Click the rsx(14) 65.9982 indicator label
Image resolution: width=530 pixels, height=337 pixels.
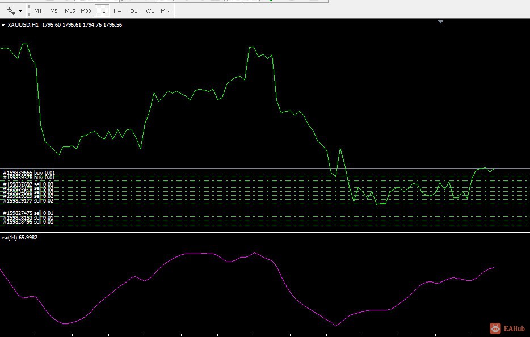click(x=20, y=238)
